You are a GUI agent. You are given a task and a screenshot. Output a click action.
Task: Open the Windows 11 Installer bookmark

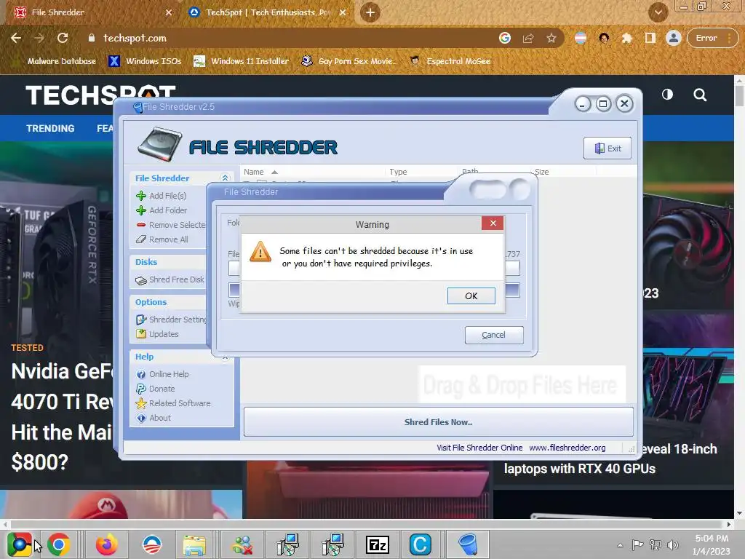click(x=242, y=61)
